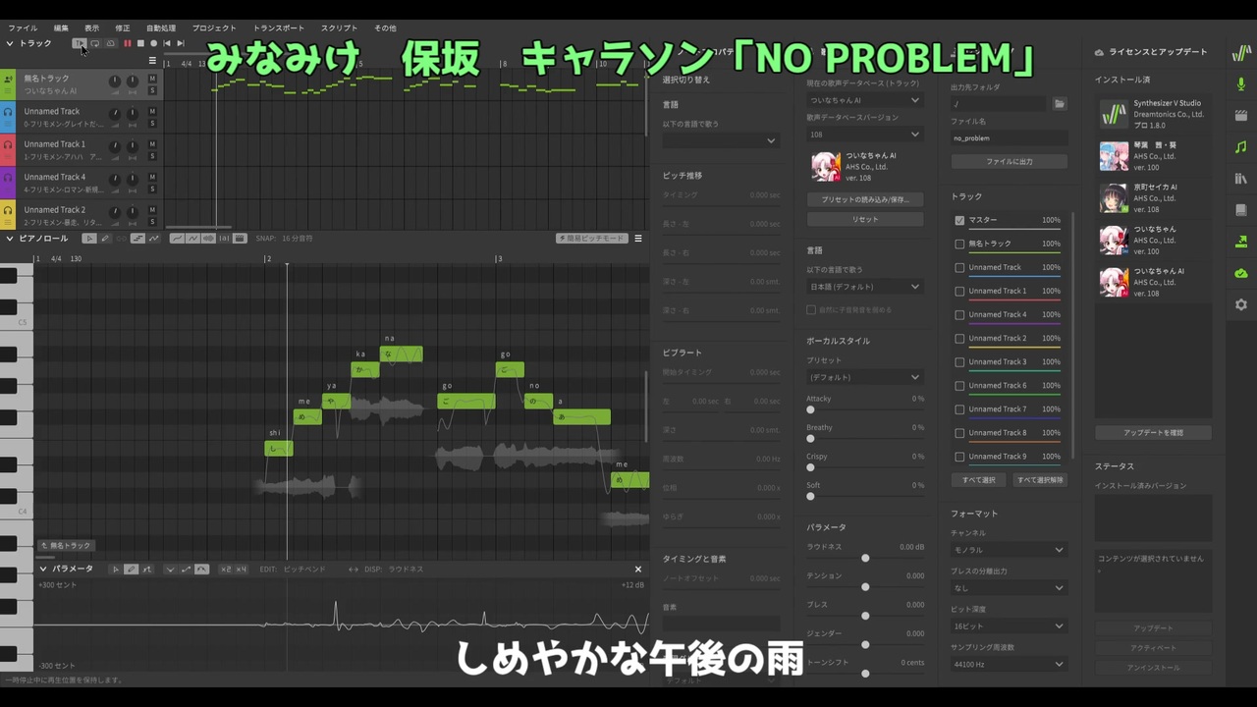Click the swap EDIT/DISP arrows icon
This screenshot has height=707, width=1257.
(354, 570)
